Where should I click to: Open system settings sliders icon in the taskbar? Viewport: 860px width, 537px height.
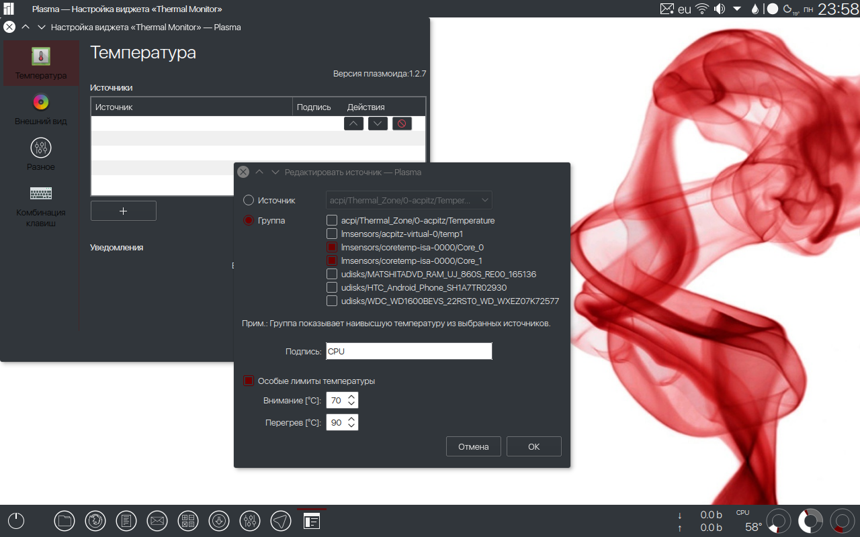pyautogui.click(x=250, y=521)
